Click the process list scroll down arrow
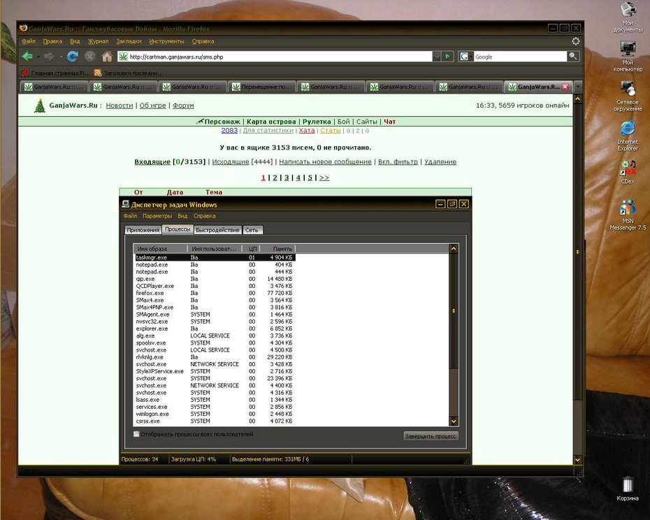The width and height of the screenshot is (650, 520). click(x=454, y=421)
